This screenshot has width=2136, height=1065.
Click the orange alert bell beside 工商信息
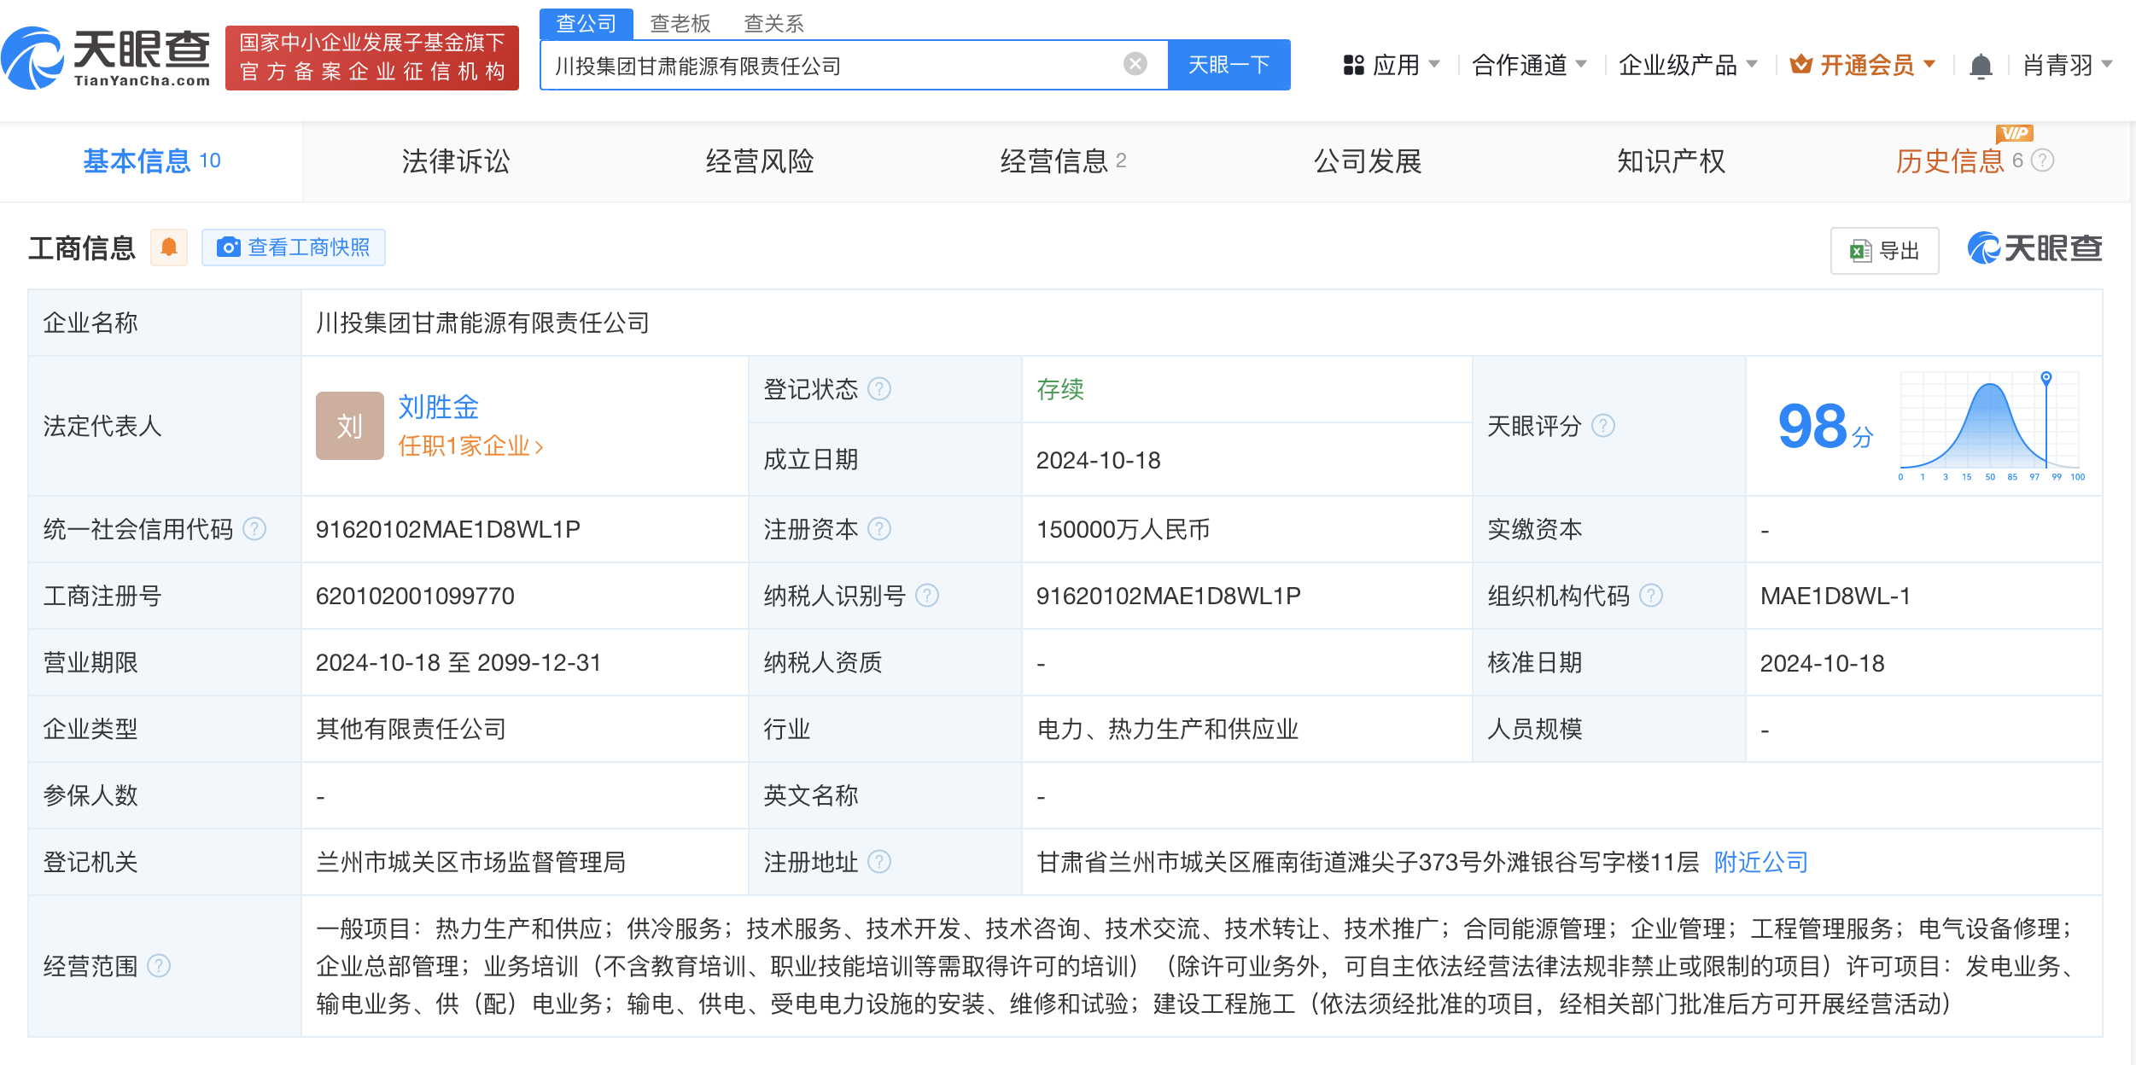169,247
